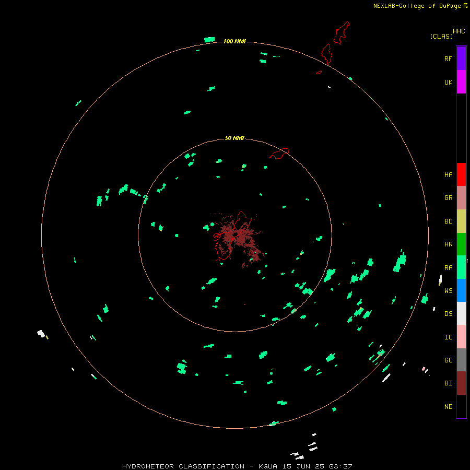This screenshot has width=470, height=470.
Task: Click the 'RA' legend label
Action: [448, 268]
